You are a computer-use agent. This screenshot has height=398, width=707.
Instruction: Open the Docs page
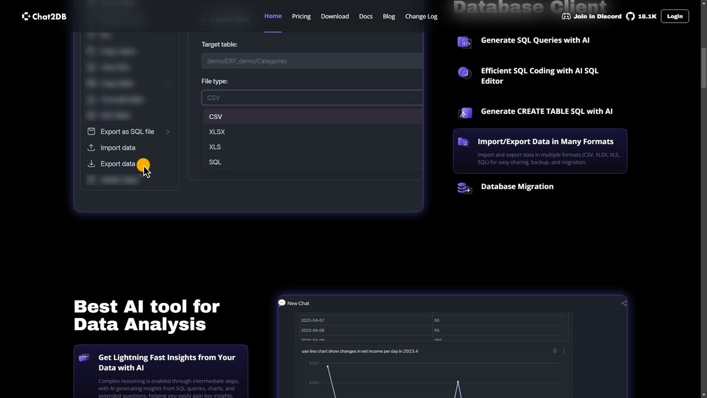[x=366, y=16]
